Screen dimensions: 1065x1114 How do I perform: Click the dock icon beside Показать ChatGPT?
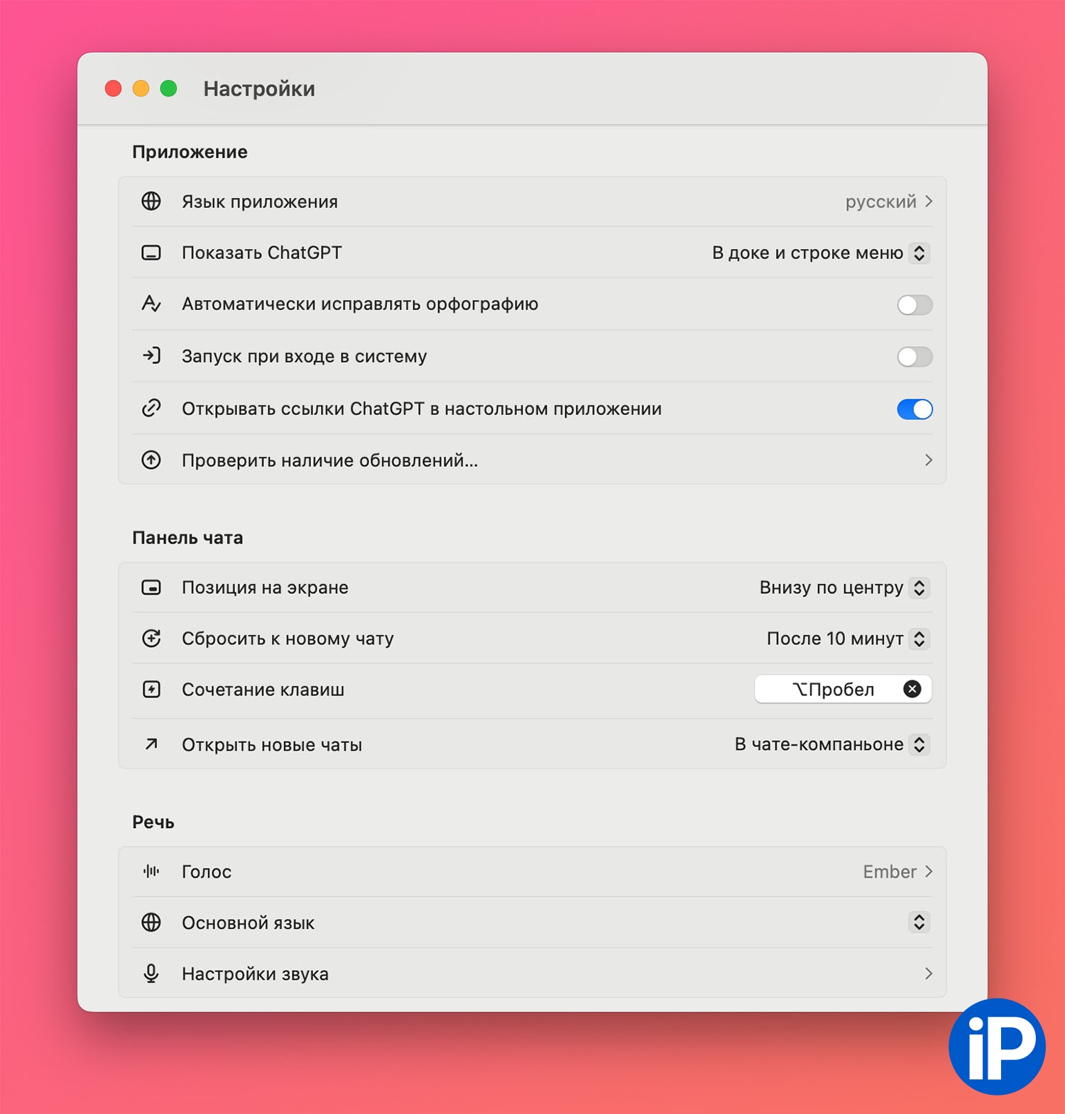click(x=151, y=253)
